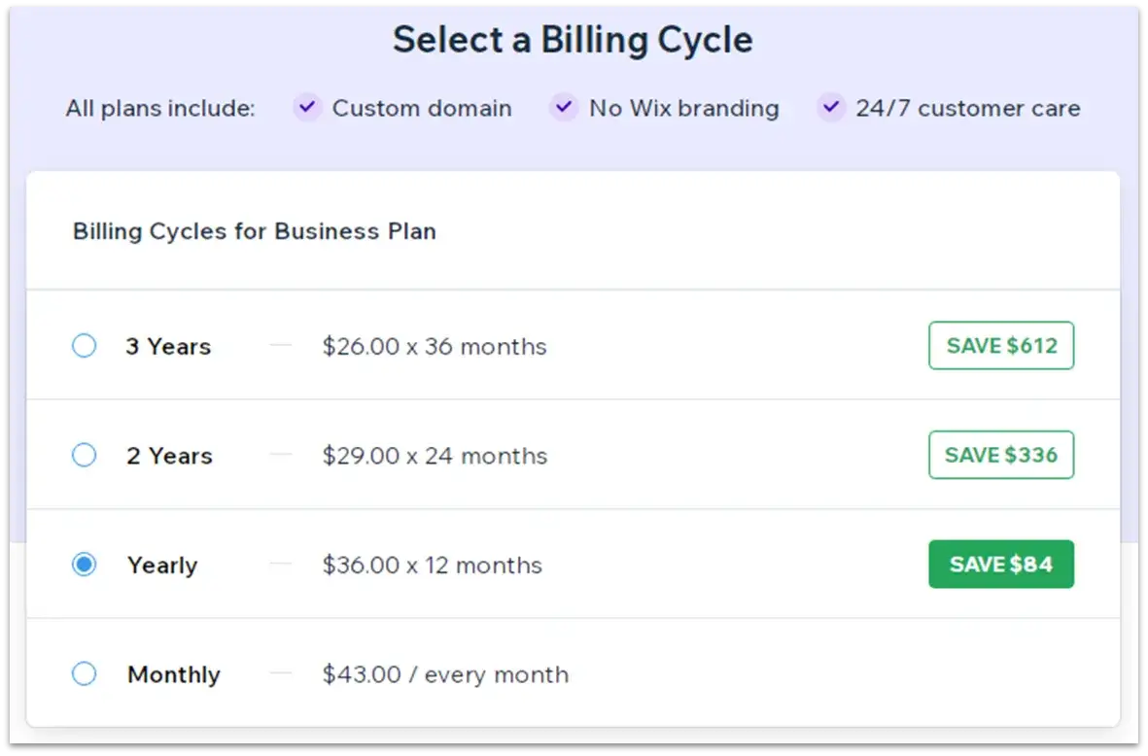Click the Custom domain checkmark icon
The height and width of the screenshot is (756, 1148).
[307, 107]
